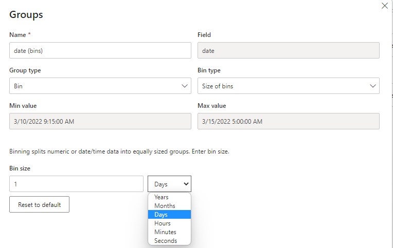The width and height of the screenshot is (393, 248).
Task: Open the Bin type dropdown
Action: click(x=288, y=86)
